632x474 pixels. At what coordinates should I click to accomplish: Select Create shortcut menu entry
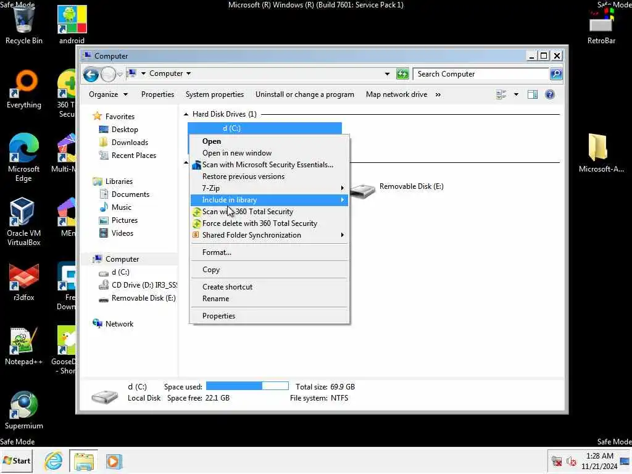coord(269,287)
